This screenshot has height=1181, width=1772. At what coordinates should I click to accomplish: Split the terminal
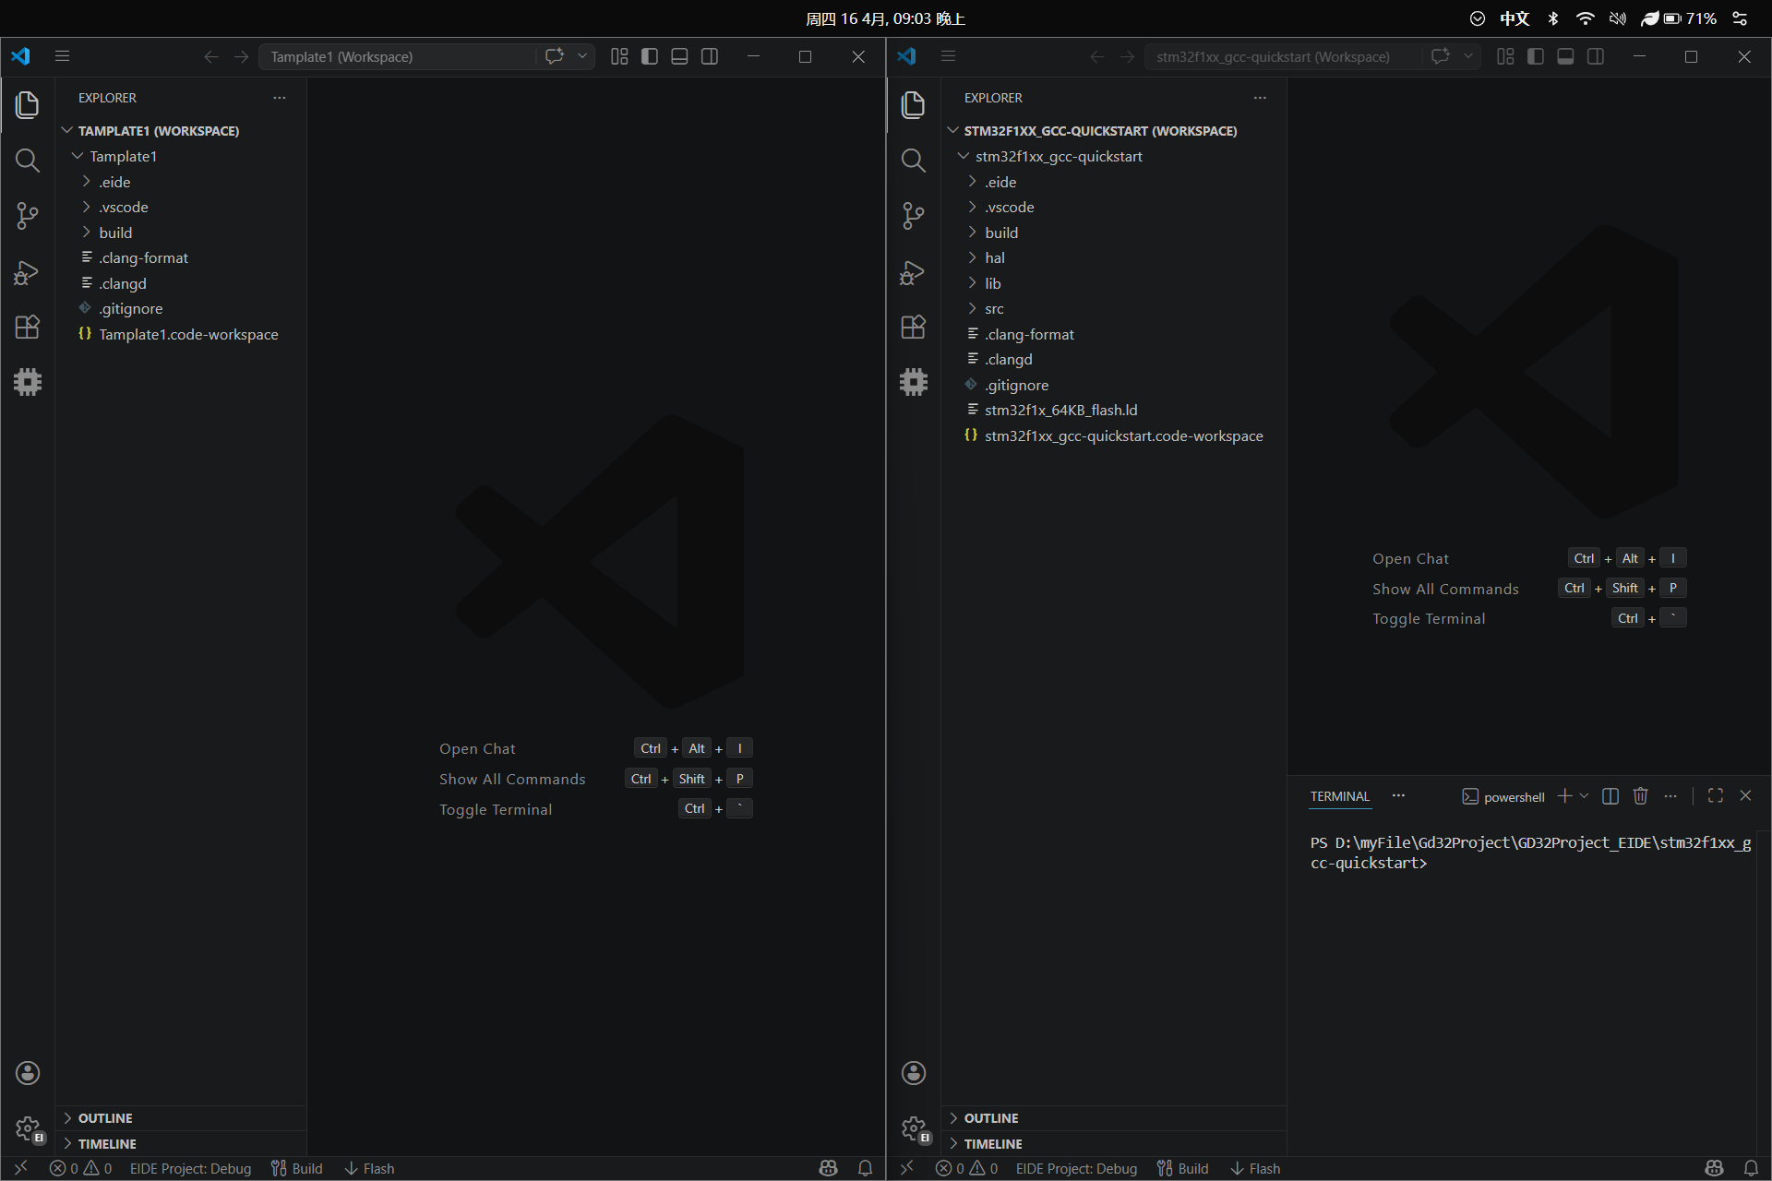pos(1610,795)
